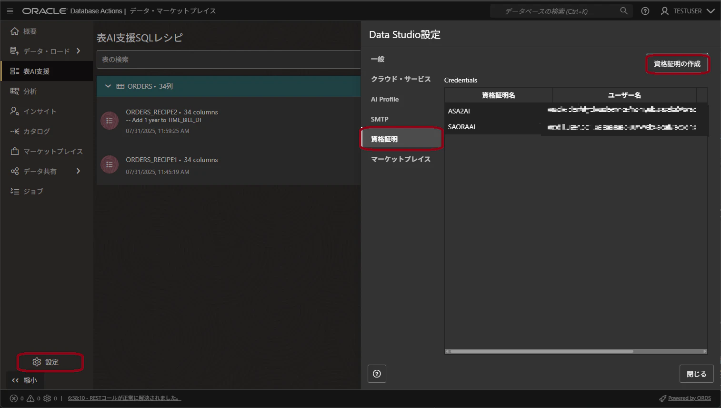Screen dimensions: 721x408
Task: Open the ORDERS_RECIPE2 recipe title
Action: (151, 112)
